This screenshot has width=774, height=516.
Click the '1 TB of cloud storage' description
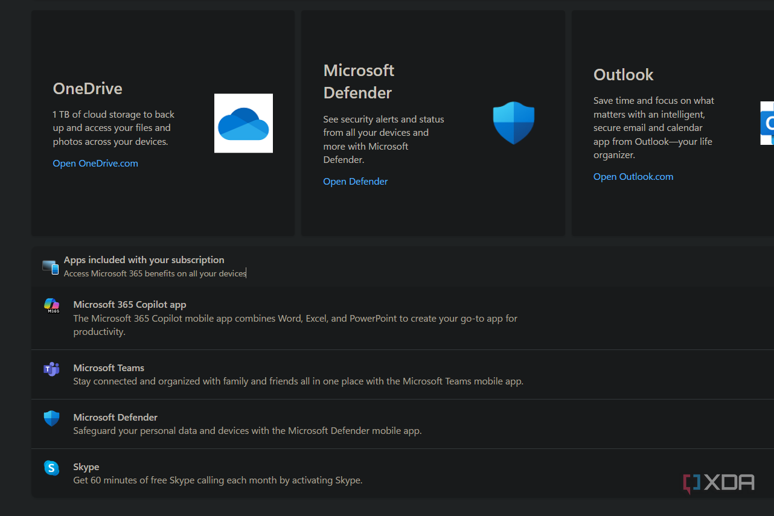114,128
